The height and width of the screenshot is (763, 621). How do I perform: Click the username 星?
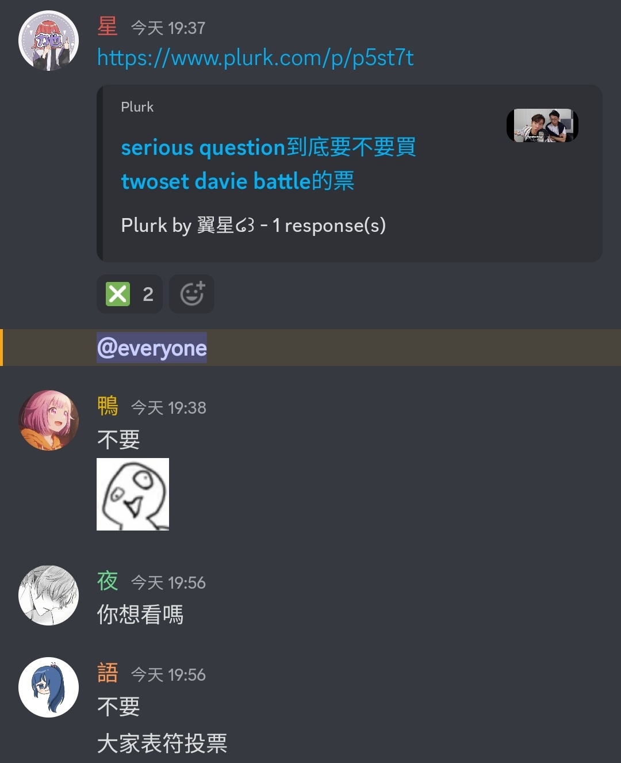tap(108, 26)
